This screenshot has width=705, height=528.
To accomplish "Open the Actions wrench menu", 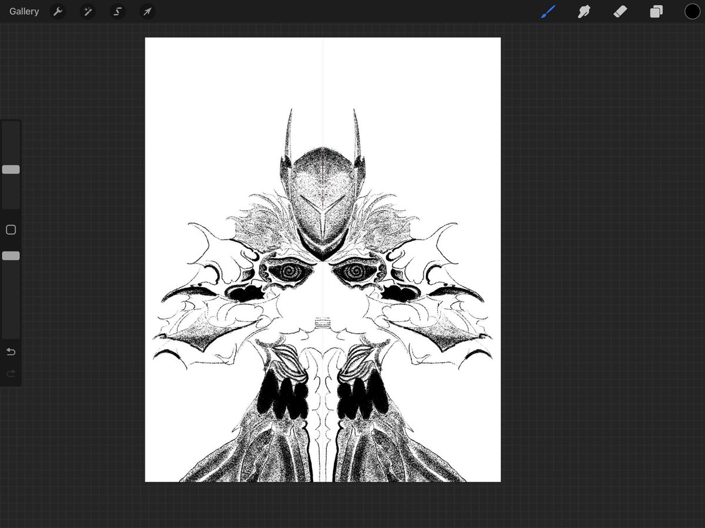I will 58,12.
